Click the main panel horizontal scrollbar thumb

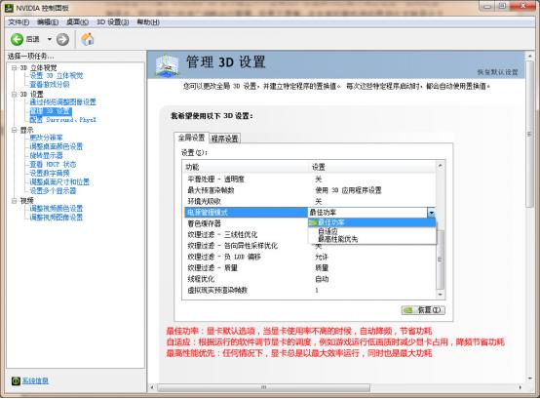click(264, 387)
